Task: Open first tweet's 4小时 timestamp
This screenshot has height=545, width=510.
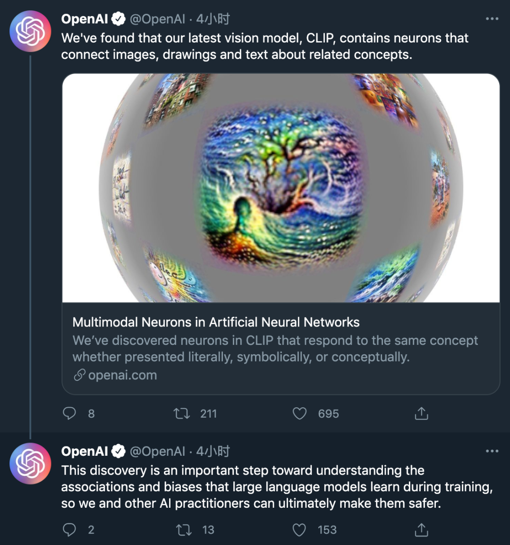Action: coord(213,19)
